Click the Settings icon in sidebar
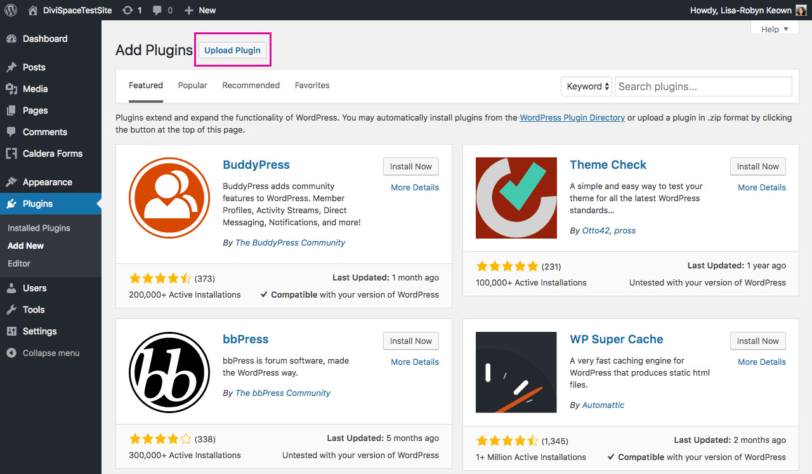812x474 pixels. point(11,331)
